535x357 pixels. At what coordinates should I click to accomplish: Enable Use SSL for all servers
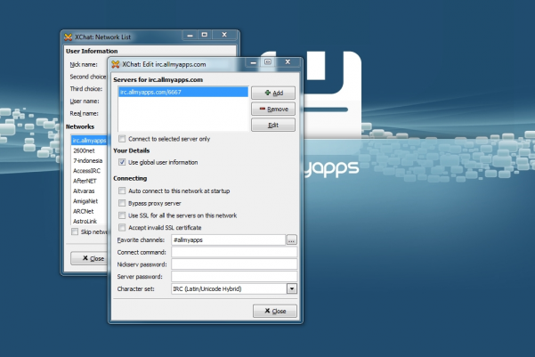pos(122,215)
